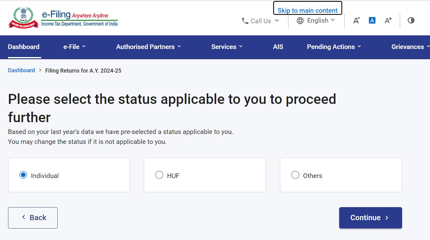The image size is (430, 240).
Task: Select the Others status radio button
Action: click(x=295, y=175)
